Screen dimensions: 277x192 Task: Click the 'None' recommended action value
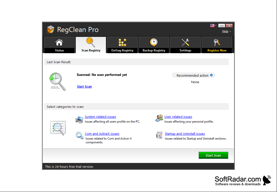(195, 82)
